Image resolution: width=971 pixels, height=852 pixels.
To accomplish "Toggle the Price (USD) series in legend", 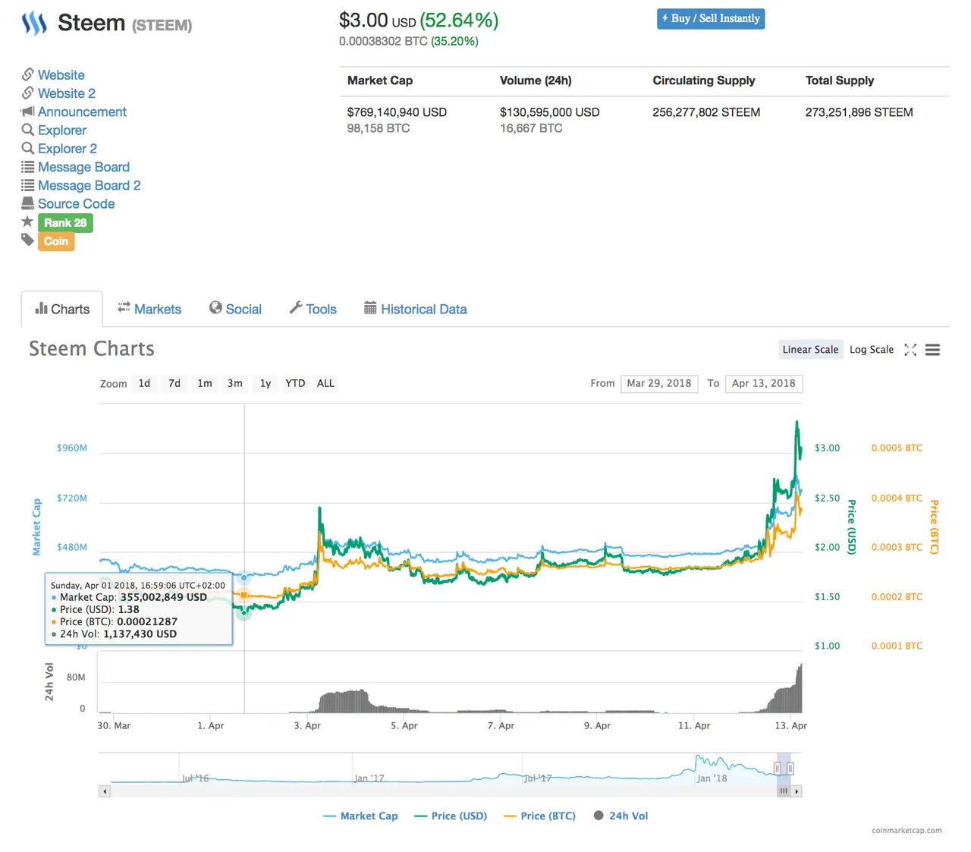I will click(x=451, y=816).
